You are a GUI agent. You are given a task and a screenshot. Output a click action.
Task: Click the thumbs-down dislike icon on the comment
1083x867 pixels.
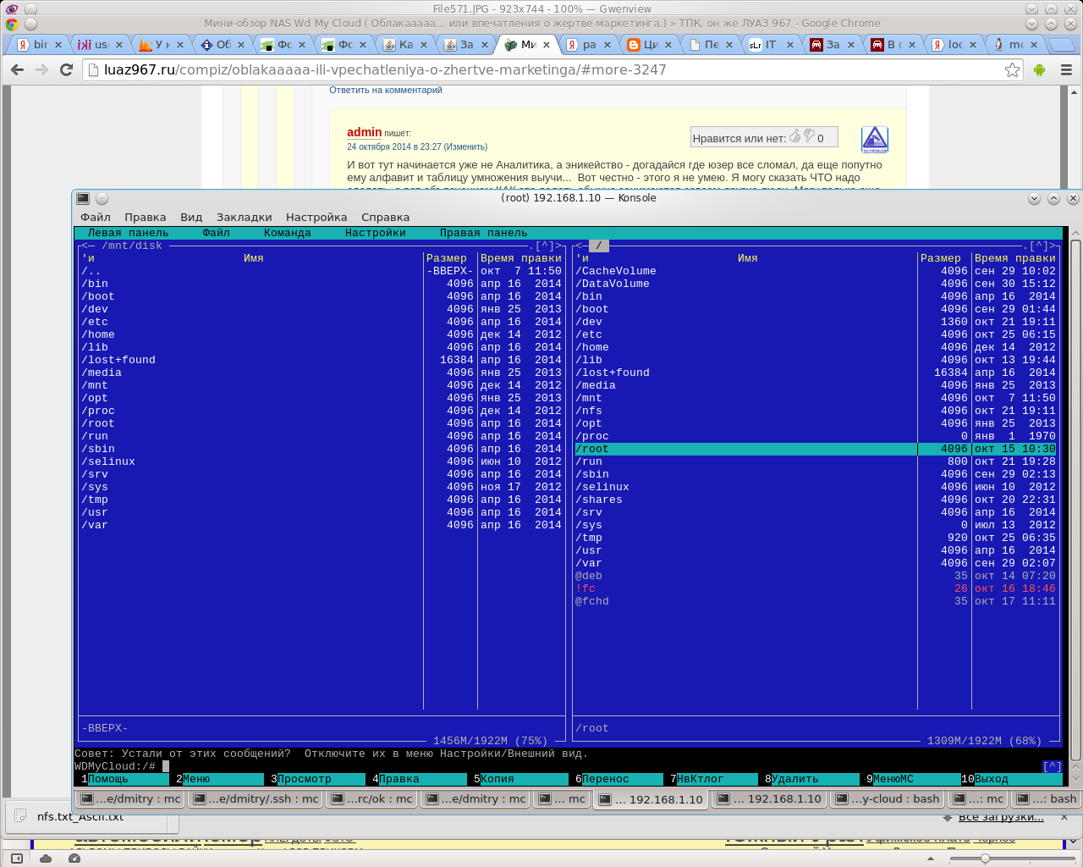[x=809, y=136]
